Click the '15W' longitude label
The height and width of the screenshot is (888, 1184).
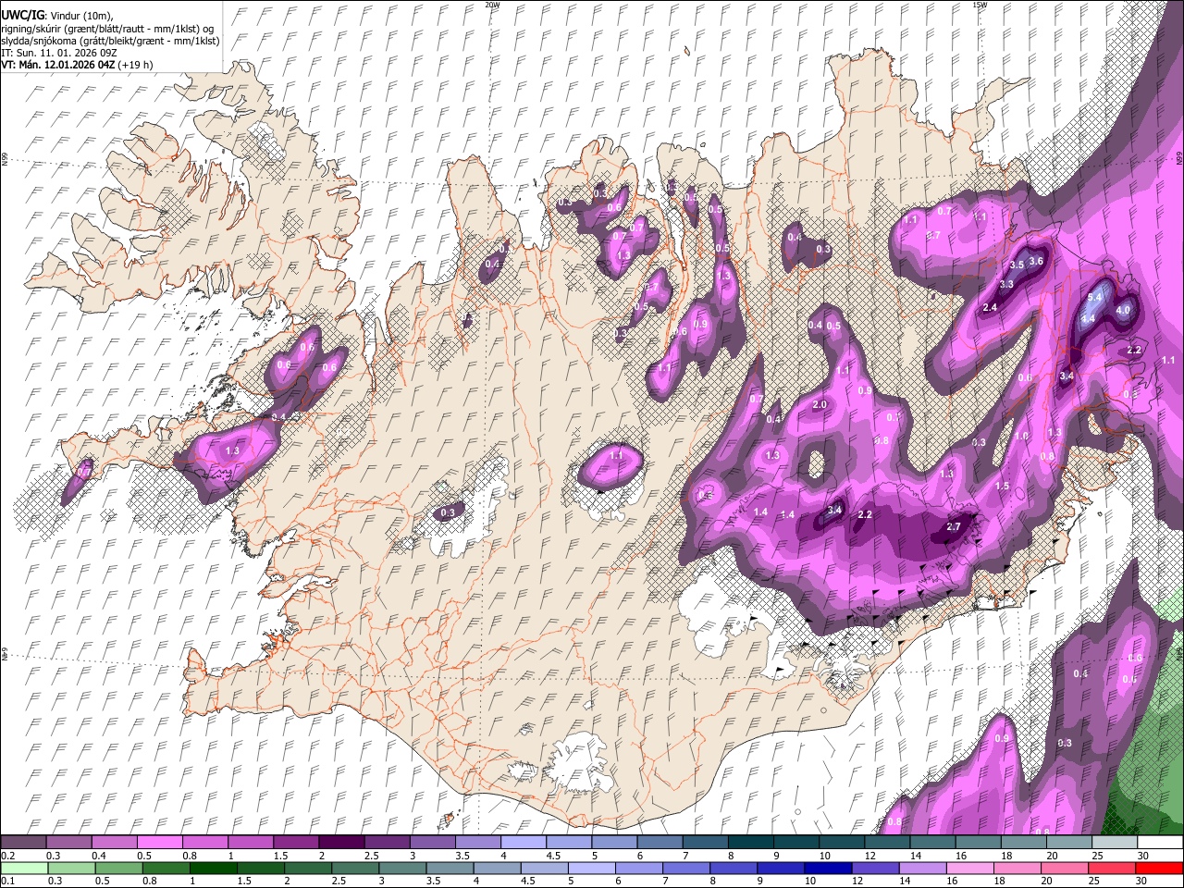tap(980, 5)
